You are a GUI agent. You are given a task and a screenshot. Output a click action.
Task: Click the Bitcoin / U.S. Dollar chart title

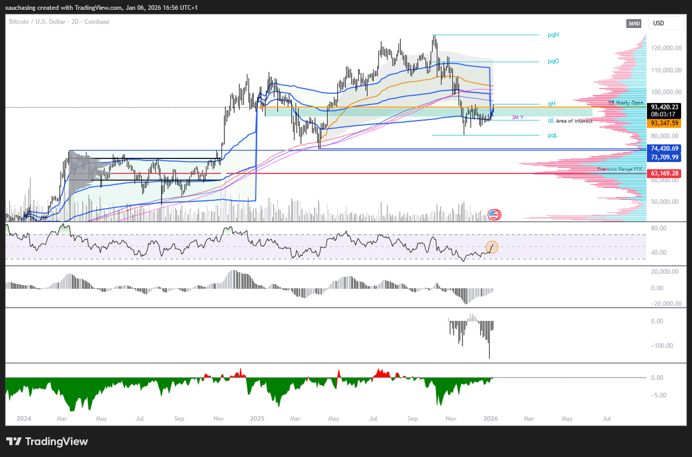pos(59,22)
